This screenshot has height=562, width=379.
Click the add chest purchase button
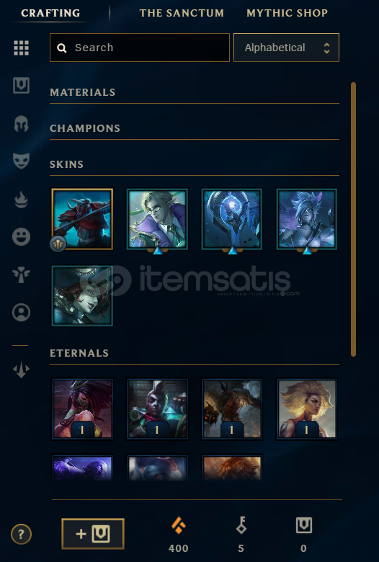tap(93, 534)
